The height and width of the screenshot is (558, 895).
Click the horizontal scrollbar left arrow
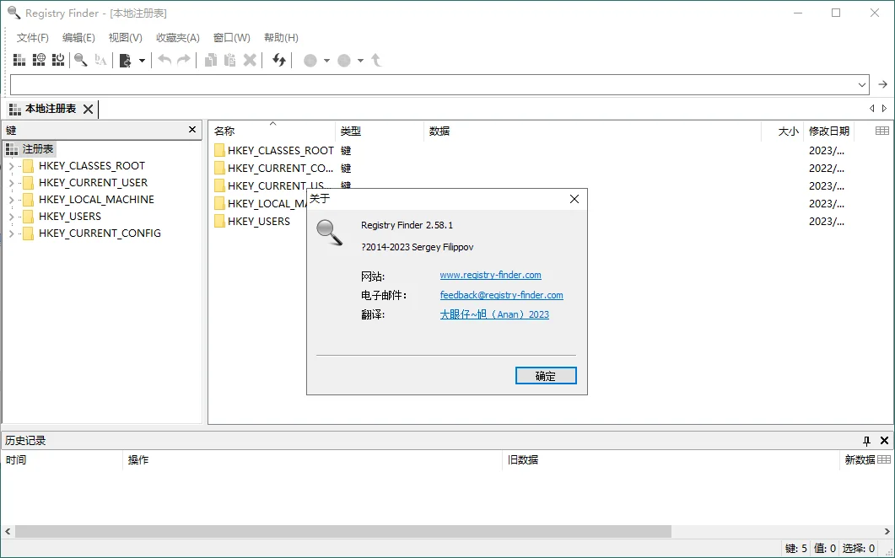pyautogui.click(x=7, y=531)
